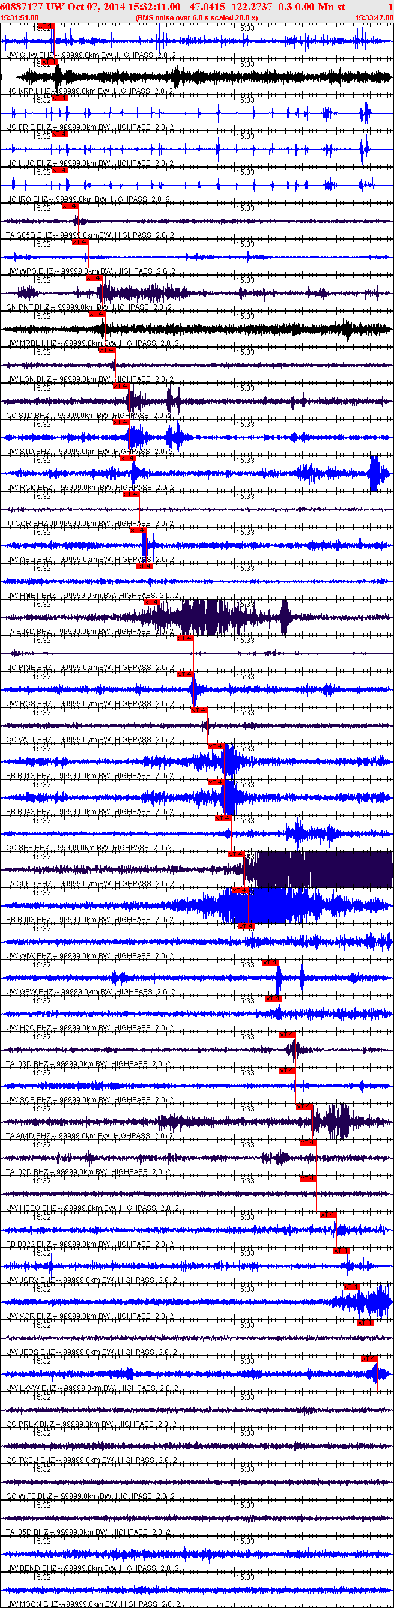The height and width of the screenshot is (1608, 394).
Task: Click the red pick flag on UW GPW trace
Action: [270, 963]
